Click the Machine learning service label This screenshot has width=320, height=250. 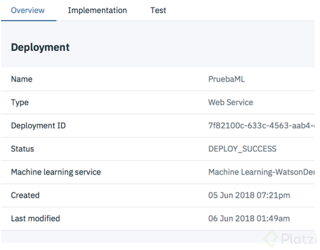56,172
